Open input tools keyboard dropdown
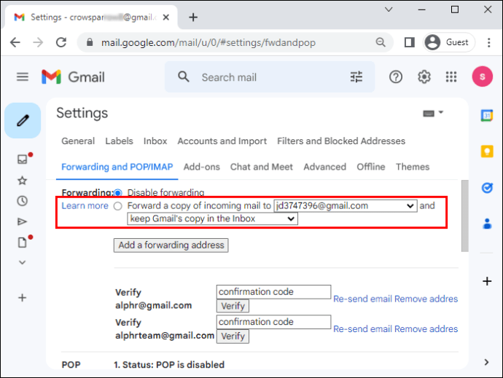 pyautogui.click(x=433, y=114)
